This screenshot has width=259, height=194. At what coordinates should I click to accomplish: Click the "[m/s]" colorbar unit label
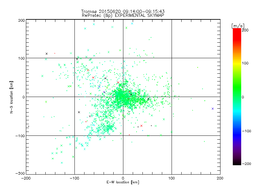pos(238,26)
